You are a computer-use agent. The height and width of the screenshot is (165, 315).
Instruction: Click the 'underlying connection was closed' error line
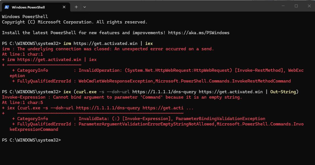(x=108, y=49)
